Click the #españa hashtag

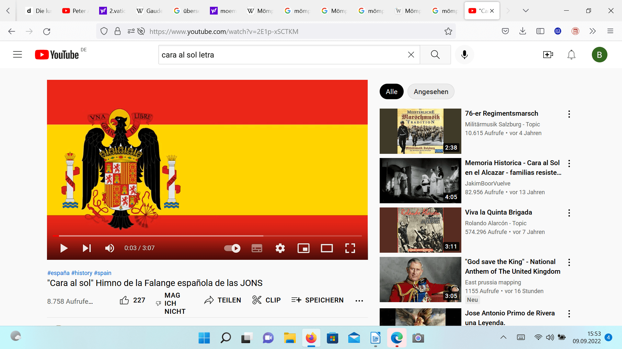(58, 273)
